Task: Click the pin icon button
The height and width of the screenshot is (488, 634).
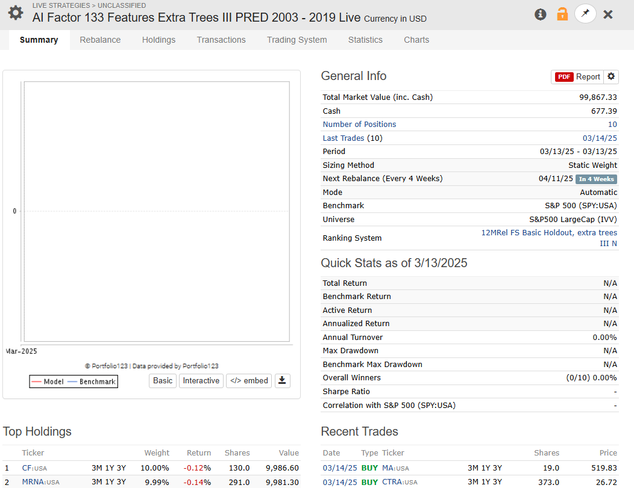Action: point(585,14)
